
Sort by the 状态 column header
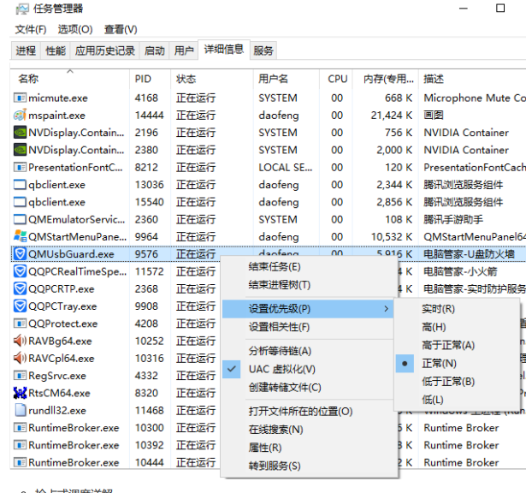[x=212, y=79]
